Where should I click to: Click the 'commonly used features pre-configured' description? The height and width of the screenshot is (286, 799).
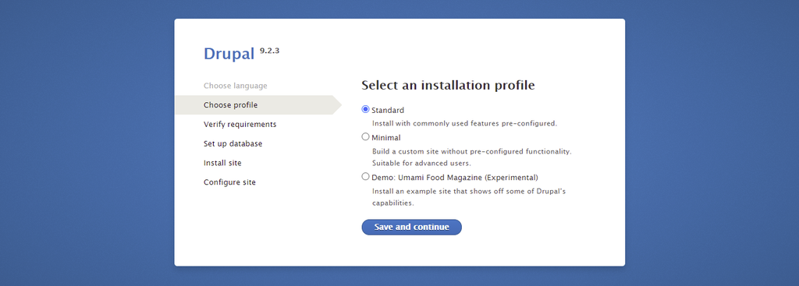(465, 123)
